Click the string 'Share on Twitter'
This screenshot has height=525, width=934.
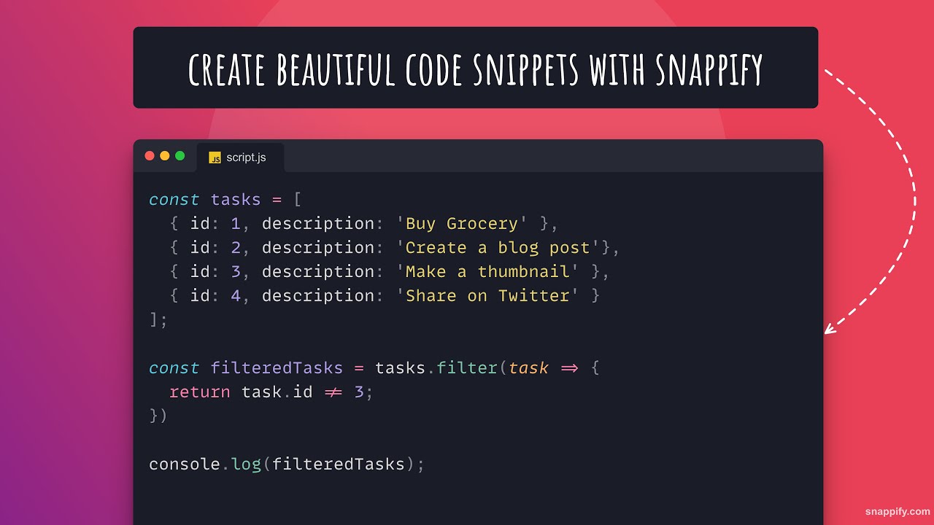click(x=487, y=296)
